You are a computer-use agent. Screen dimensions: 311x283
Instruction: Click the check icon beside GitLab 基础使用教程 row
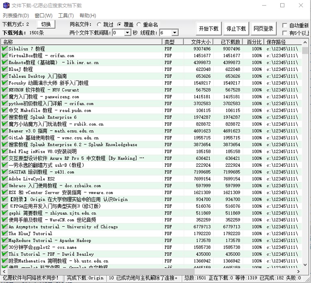pyautogui.click(x=5, y=137)
